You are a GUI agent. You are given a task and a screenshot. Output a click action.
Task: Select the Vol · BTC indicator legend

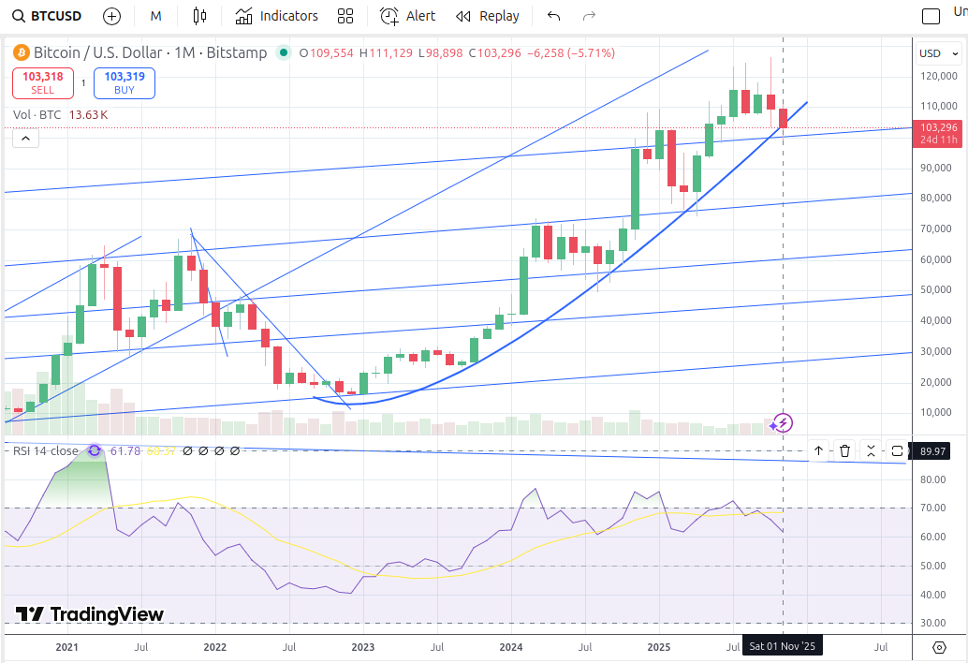(61, 115)
